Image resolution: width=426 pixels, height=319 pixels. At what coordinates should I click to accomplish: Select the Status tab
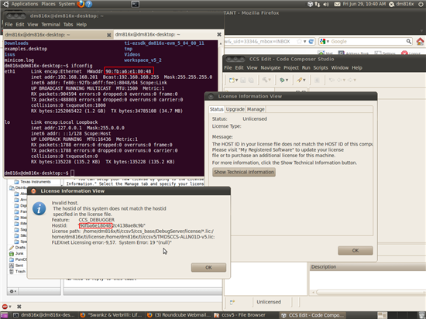(216, 109)
